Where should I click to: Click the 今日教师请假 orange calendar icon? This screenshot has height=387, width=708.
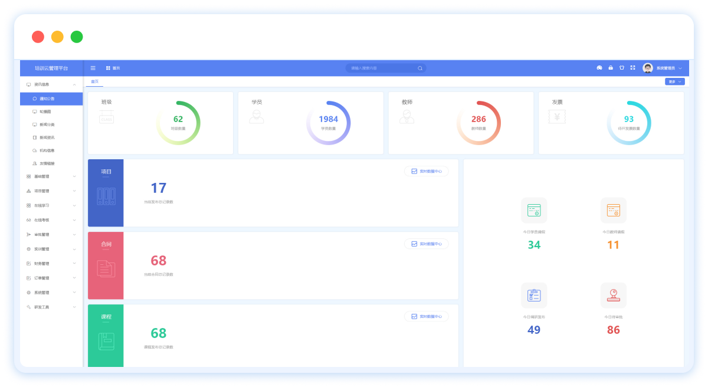click(613, 210)
